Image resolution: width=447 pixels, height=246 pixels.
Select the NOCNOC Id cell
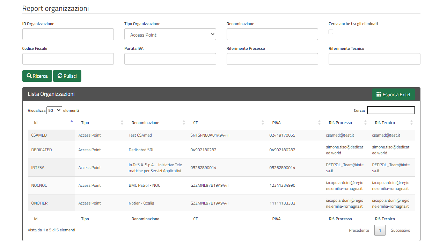pyautogui.click(x=51, y=185)
